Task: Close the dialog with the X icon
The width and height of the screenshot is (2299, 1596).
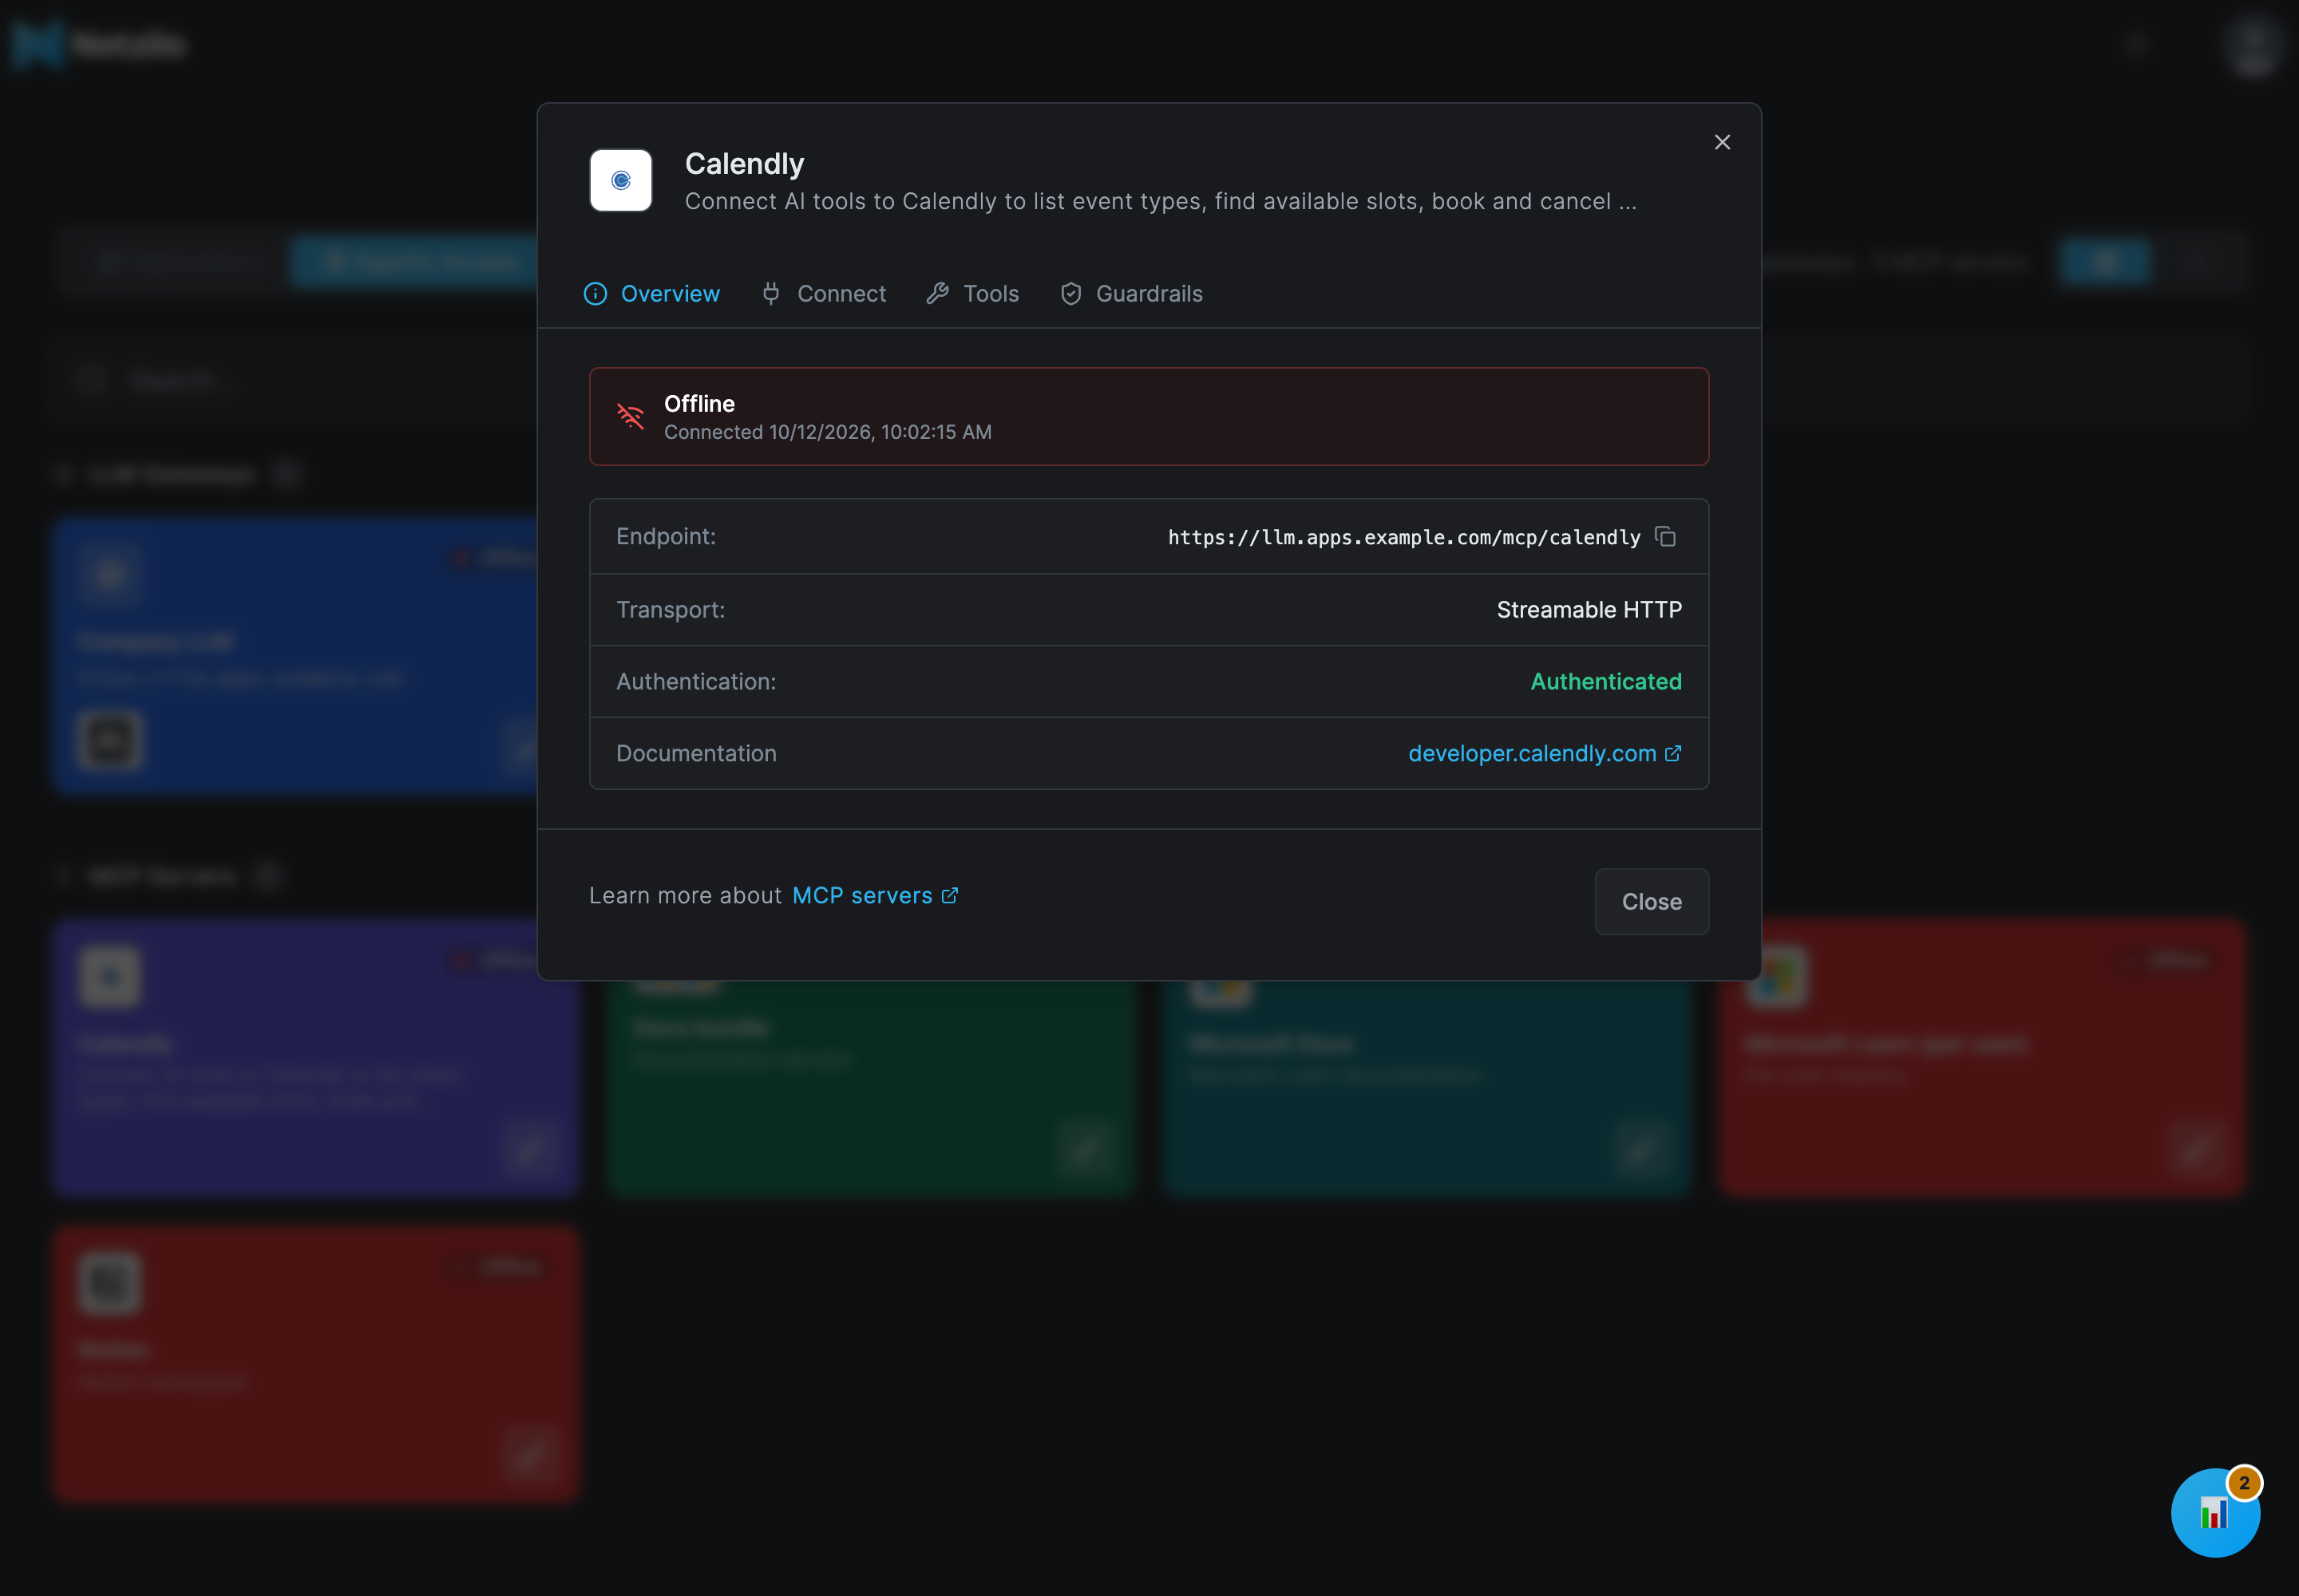Action: [1722, 142]
